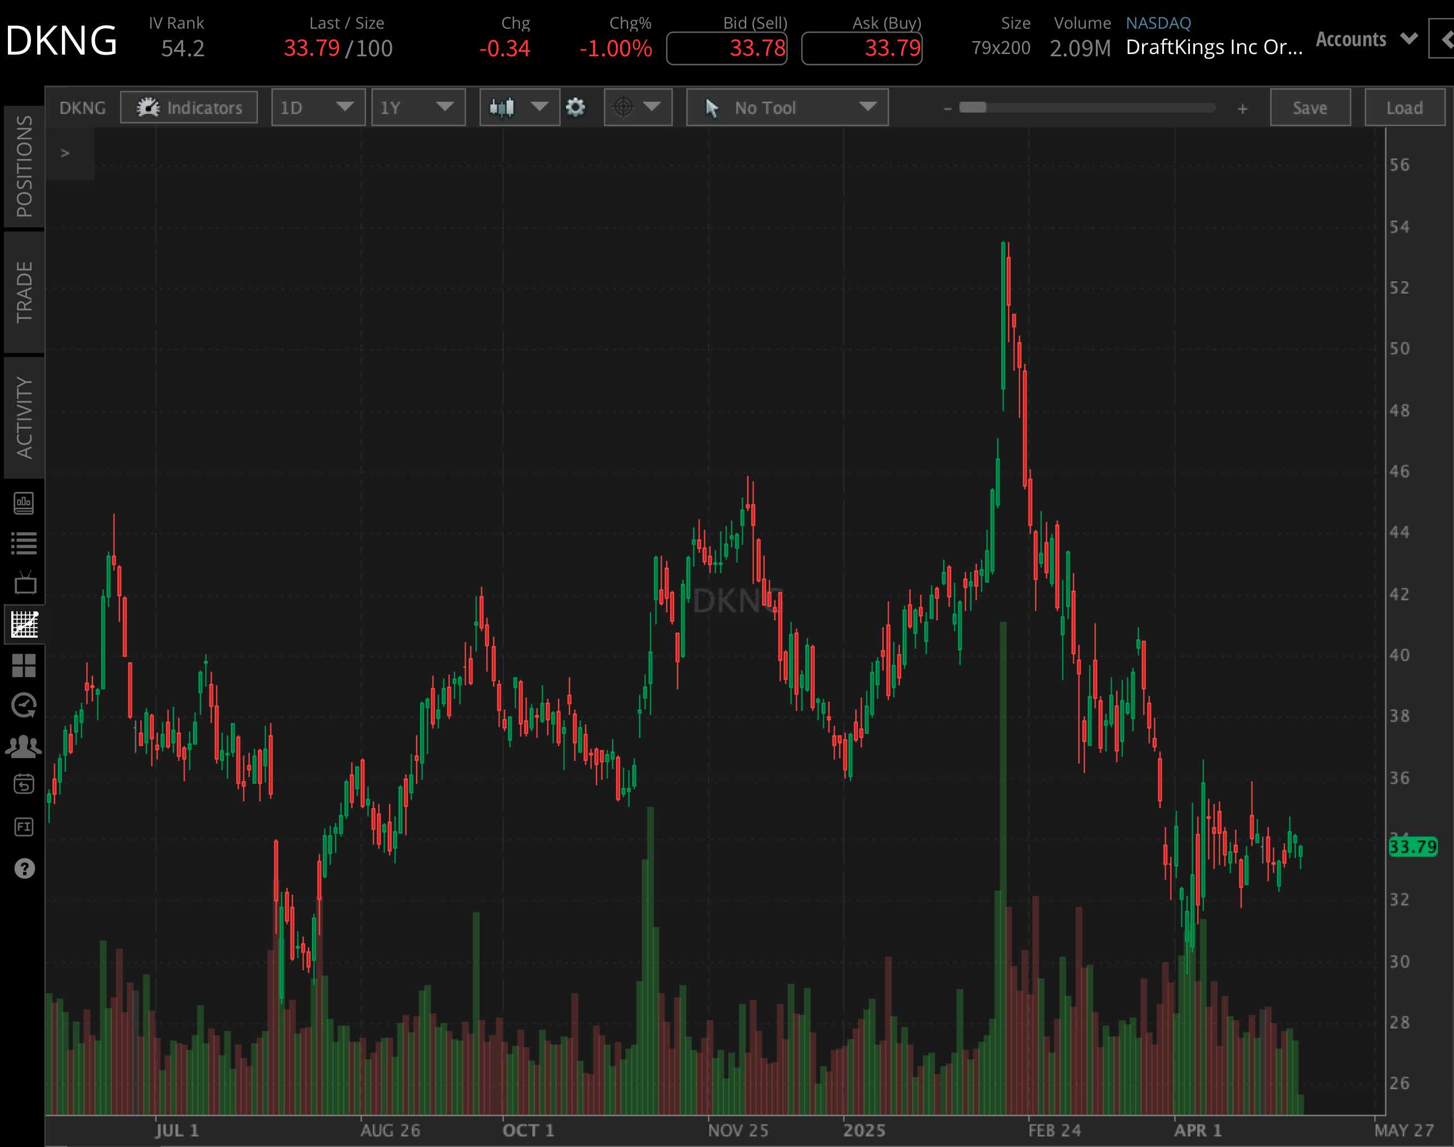This screenshot has width=1454, height=1147.
Task: Select the active chart grid icon
Action: (x=25, y=623)
